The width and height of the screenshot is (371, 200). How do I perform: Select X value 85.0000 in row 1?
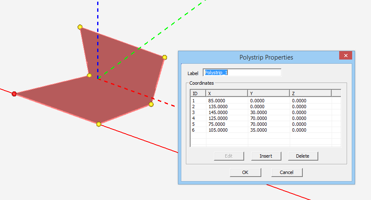(217, 101)
